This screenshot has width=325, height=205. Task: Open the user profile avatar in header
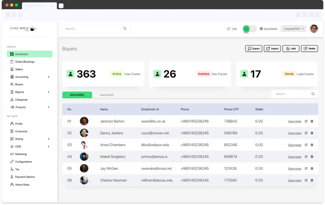coord(314,29)
